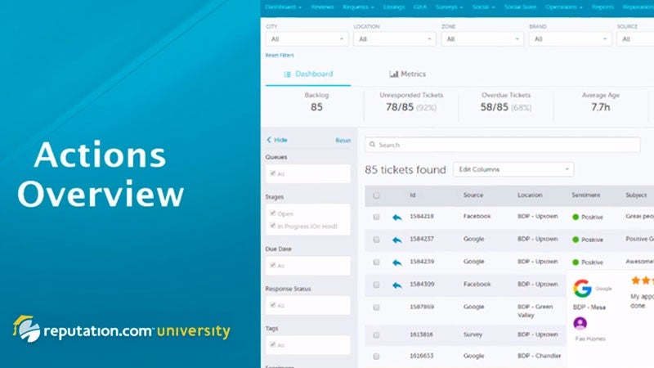Toggle the Tags All checkbox
Image resolution: width=654 pixels, height=368 pixels.
pos(272,344)
